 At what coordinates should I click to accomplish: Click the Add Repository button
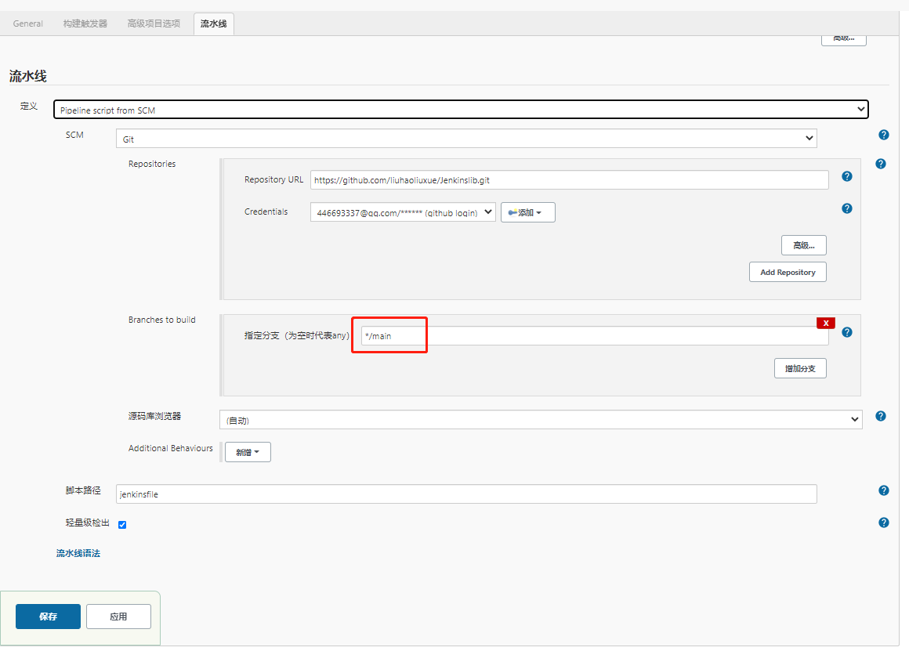pyautogui.click(x=788, y=273)
